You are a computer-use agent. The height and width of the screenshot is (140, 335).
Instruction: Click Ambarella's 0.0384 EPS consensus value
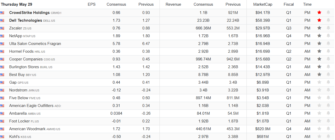[116, 113]
